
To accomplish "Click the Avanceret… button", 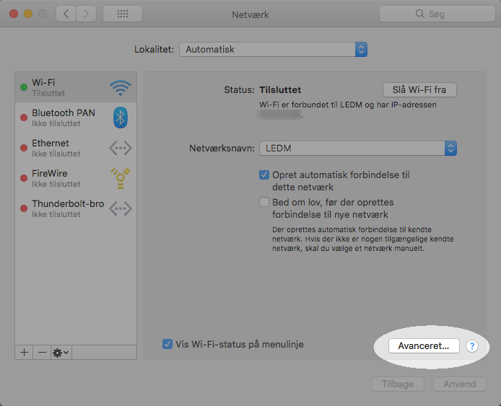I will click(x=424, y=345).
